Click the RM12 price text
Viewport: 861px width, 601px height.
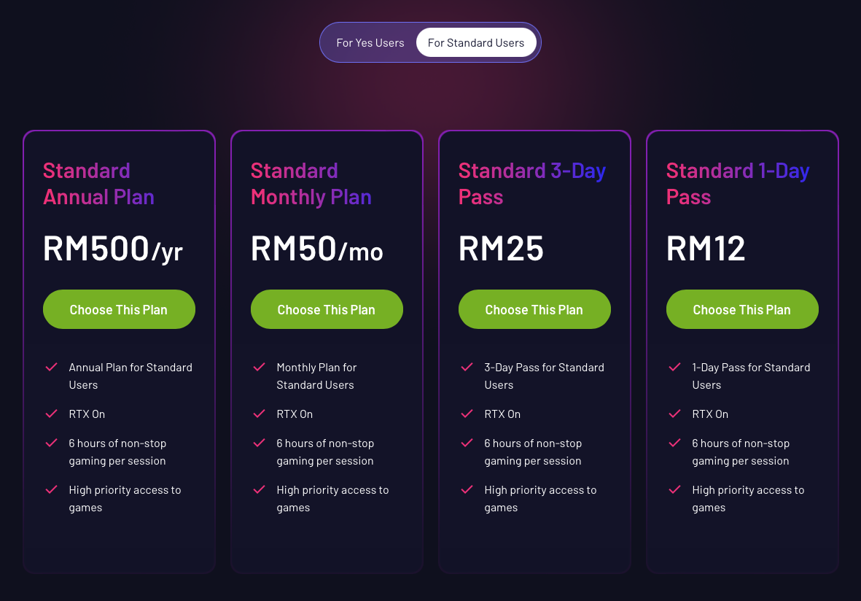[x=706, y=248]
